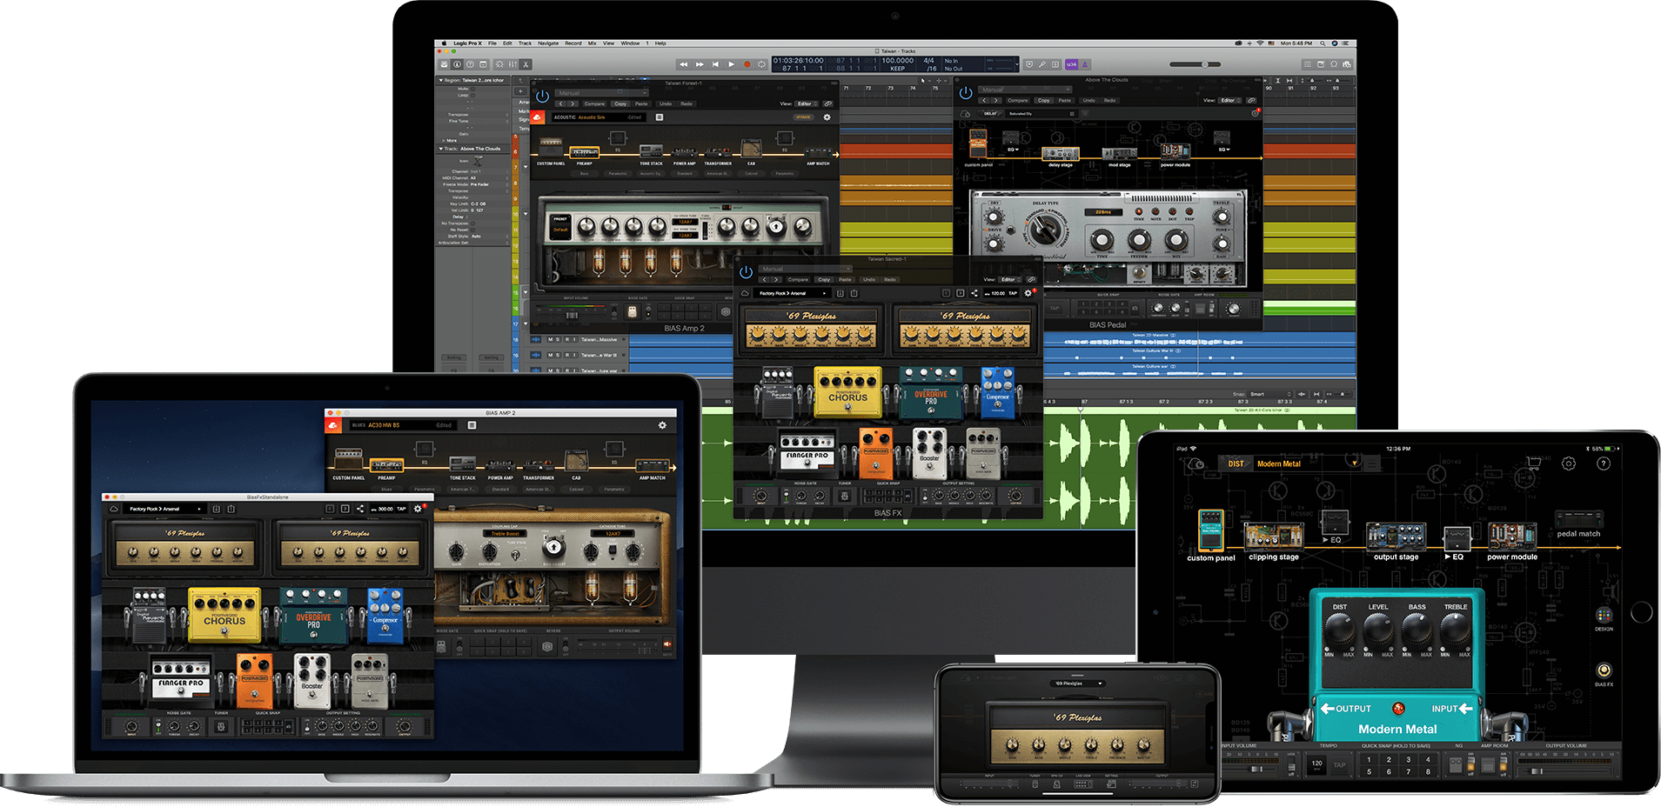Click the tone cloud icon in MacBook BIAS AMP 2
The image size is (1661, 807).
click(332, 425)
